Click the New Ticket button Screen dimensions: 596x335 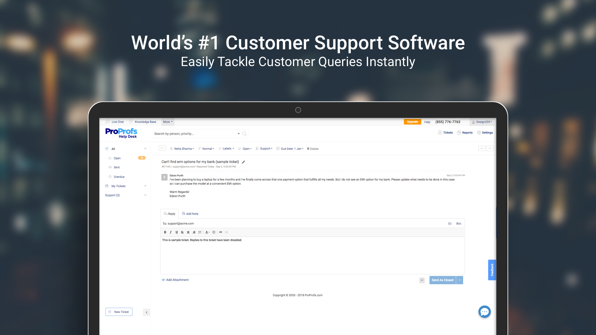pyautogui.click(x=119, y=312)
